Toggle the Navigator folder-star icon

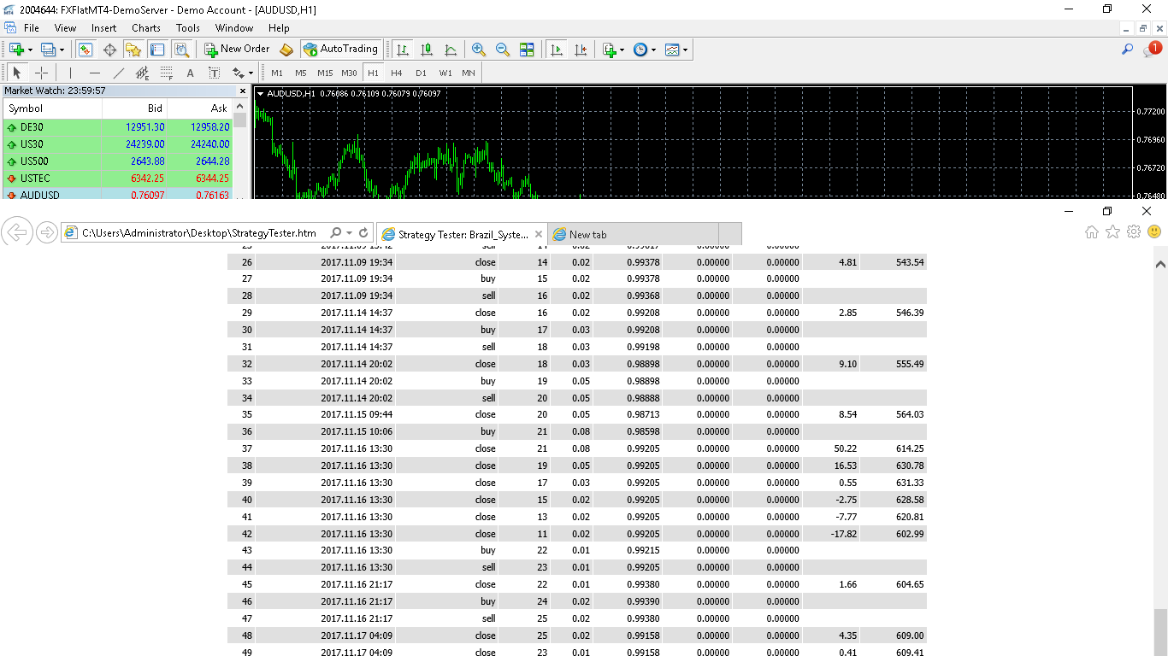133,50
